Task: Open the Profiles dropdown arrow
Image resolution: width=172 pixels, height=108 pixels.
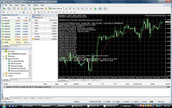Action: [x=11, y=9]
